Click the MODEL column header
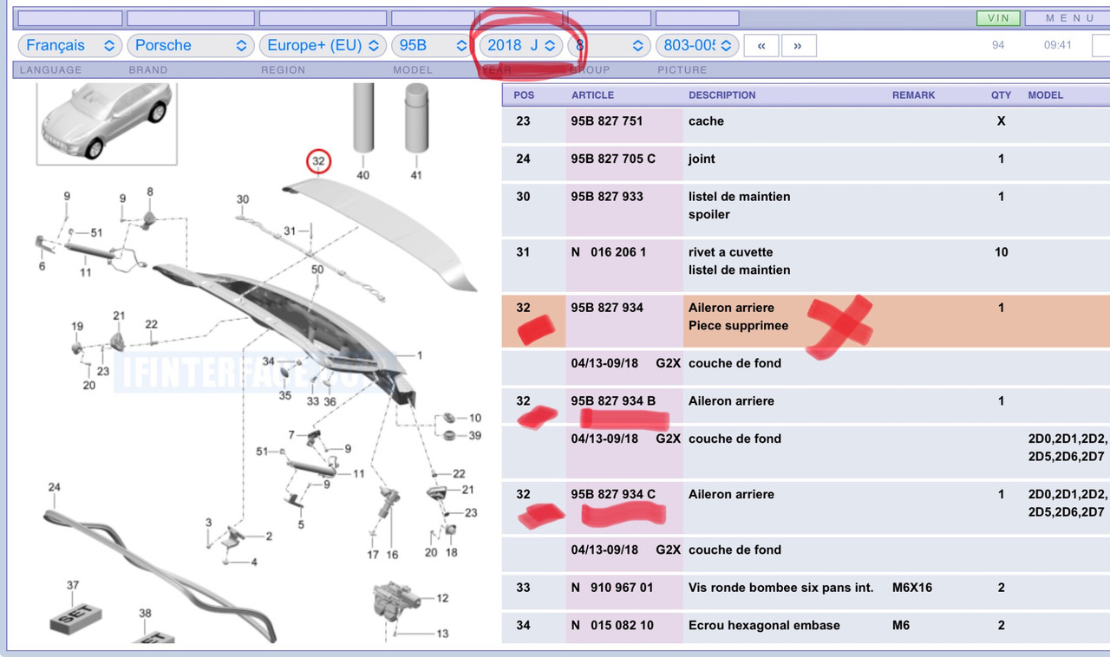This screenshot has height=657, width=1110. click(1046, 95)
